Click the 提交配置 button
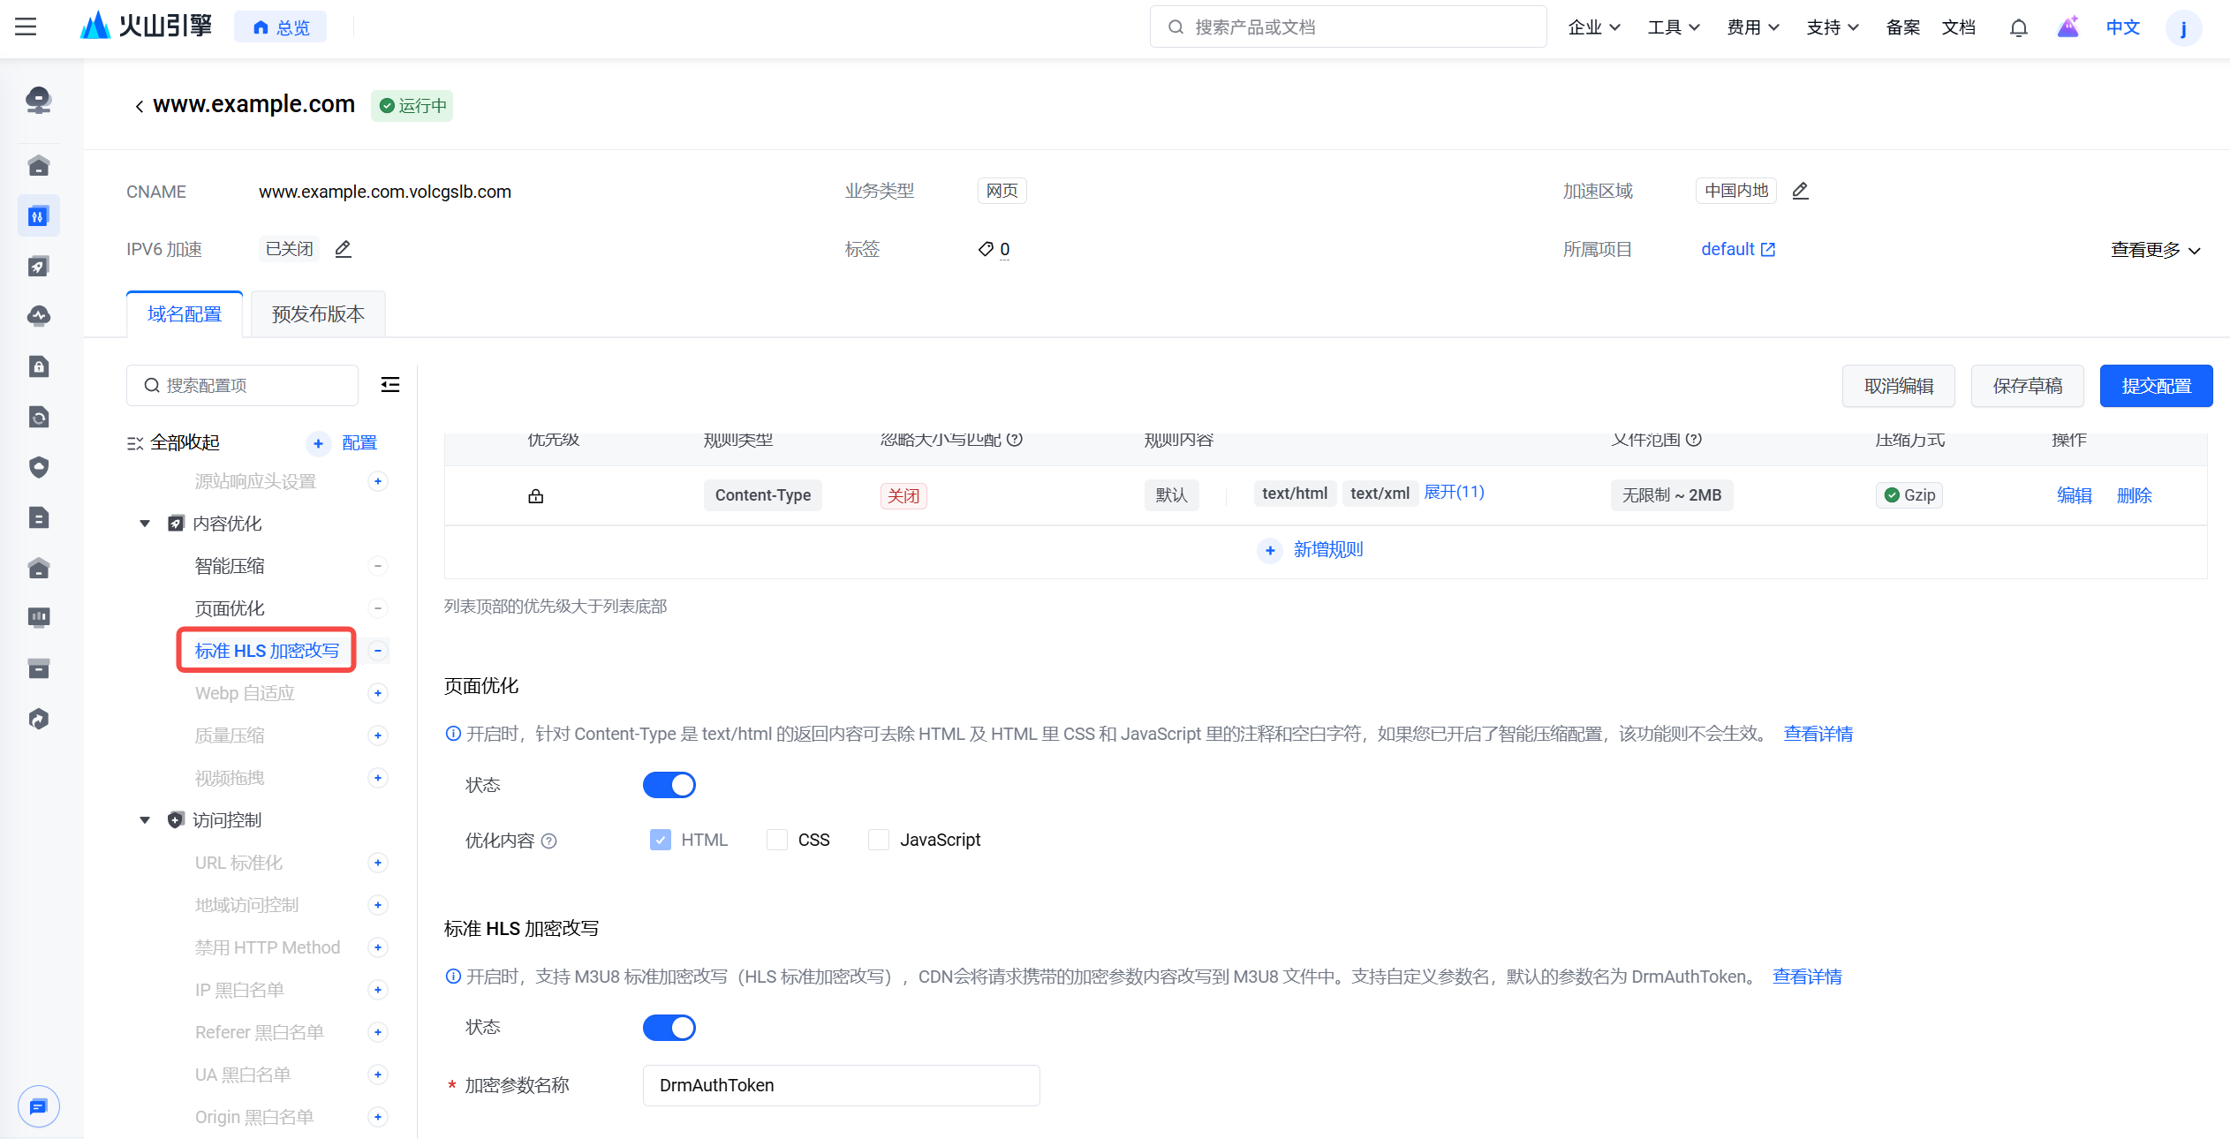This screenshot has height=1139, width=2230. click(x=2155, y=386)
